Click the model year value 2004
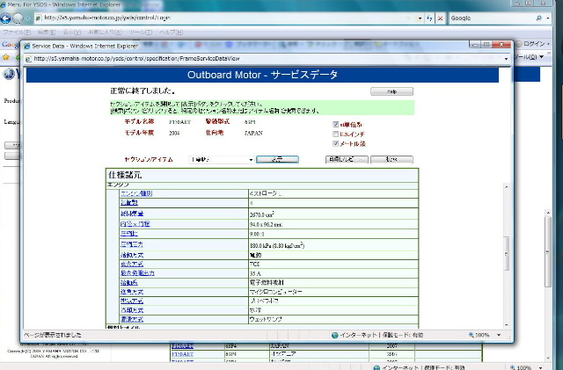 pyautogui.click(x=174, y=133)
